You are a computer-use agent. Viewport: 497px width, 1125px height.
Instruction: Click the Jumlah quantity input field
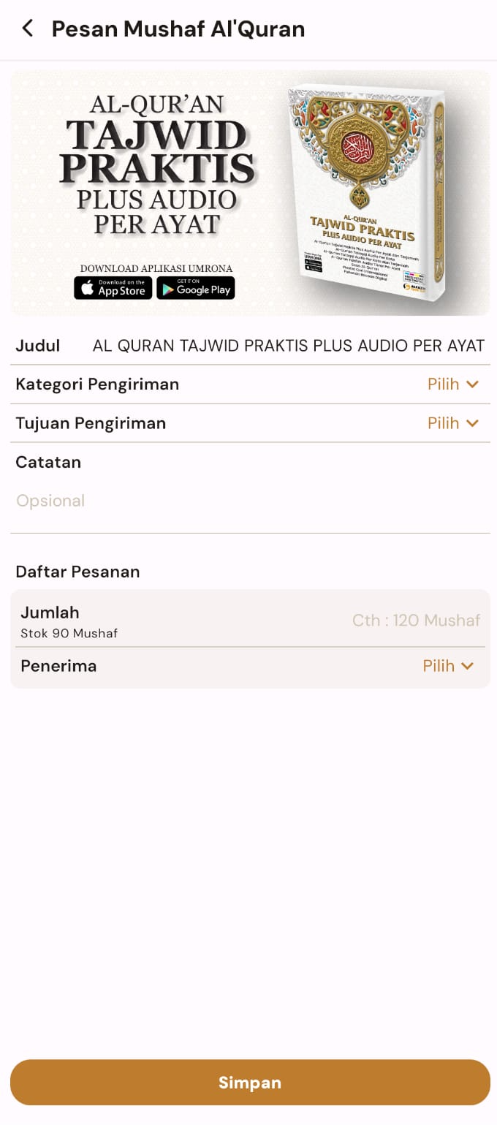(x=415, y=621)
